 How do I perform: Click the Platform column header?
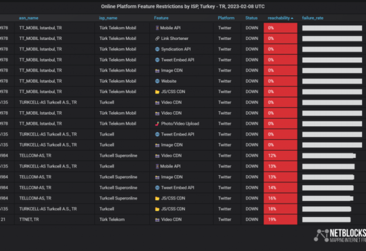pos(226,18)
